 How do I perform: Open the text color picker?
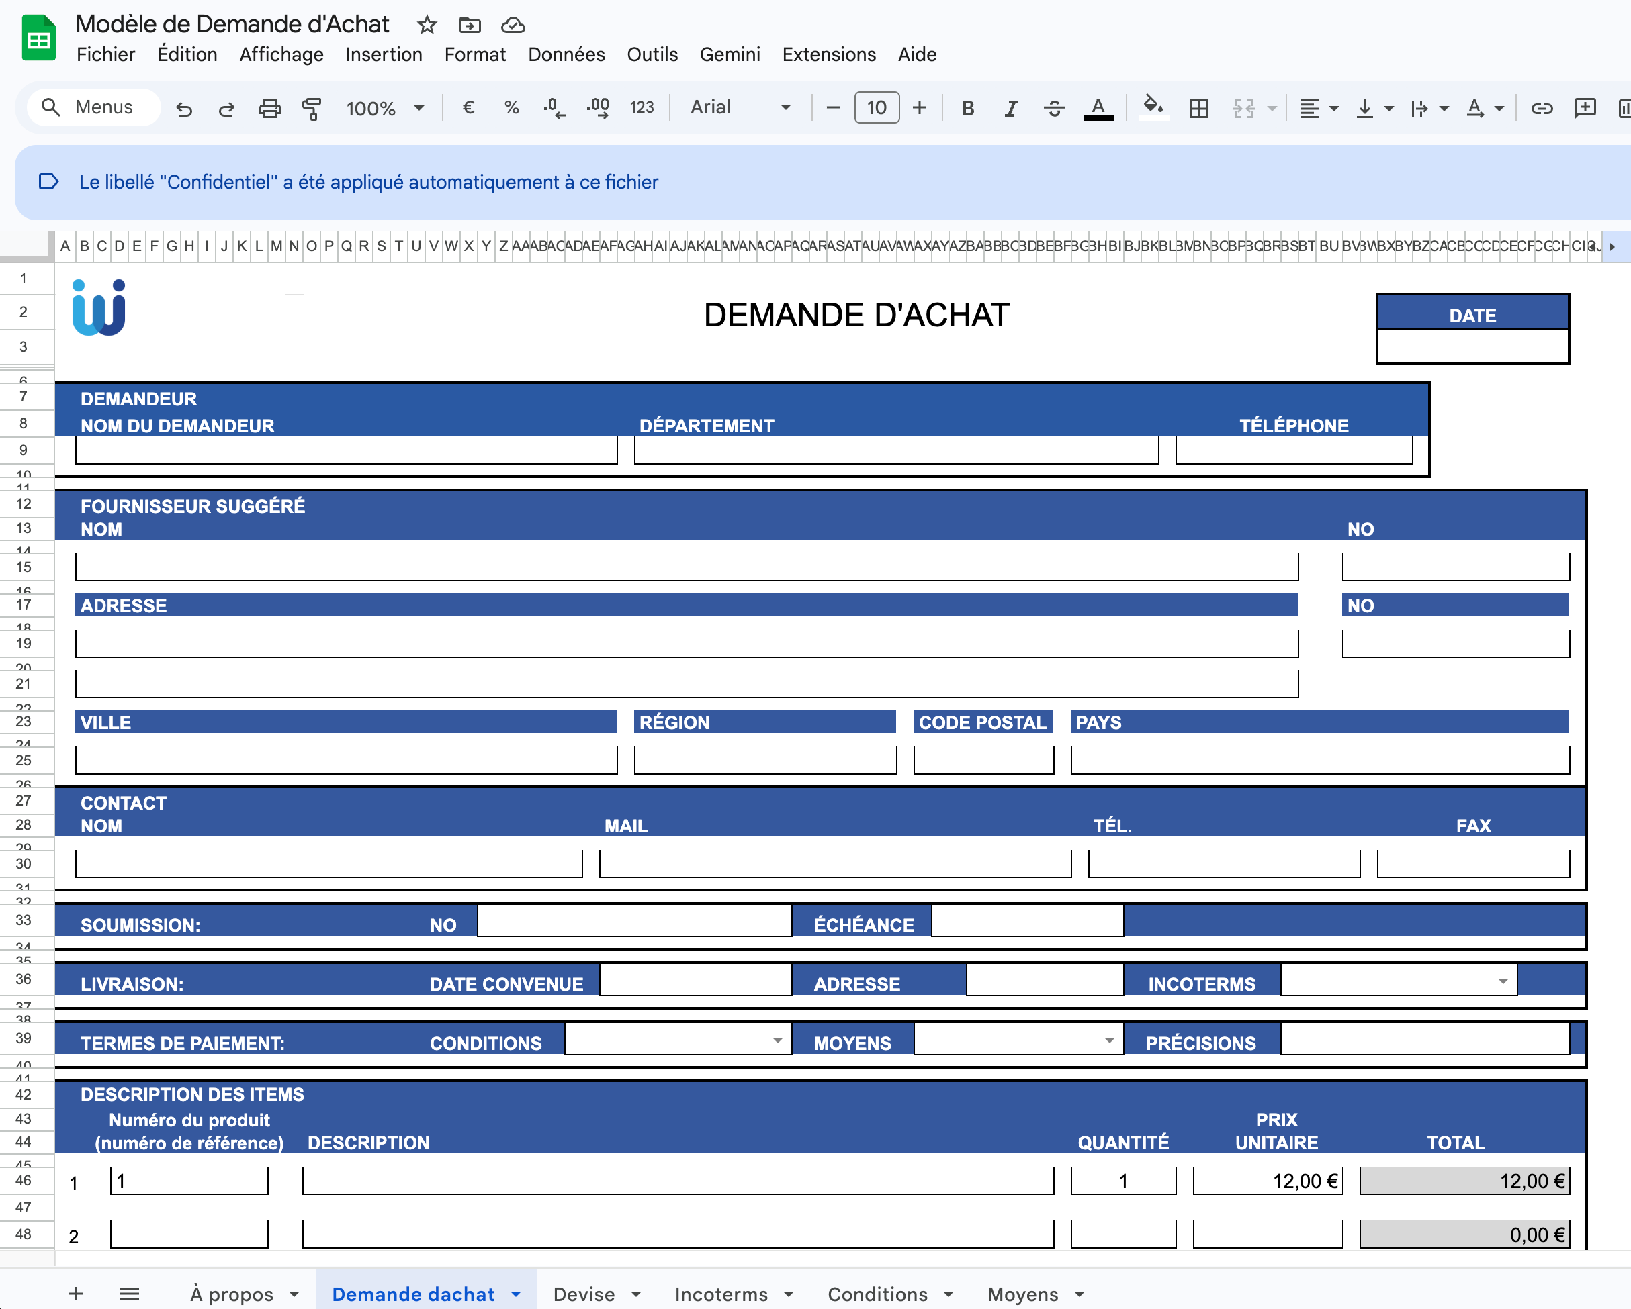pyautogui.click(x=1098, y=108)
